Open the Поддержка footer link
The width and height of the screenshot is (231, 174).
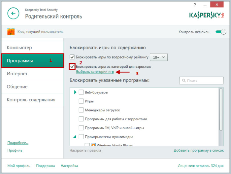click(46, 166)
